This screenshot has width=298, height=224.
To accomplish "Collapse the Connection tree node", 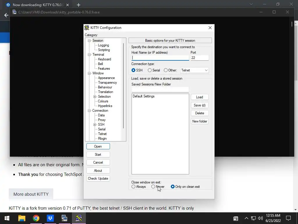I will pos(89,111).
